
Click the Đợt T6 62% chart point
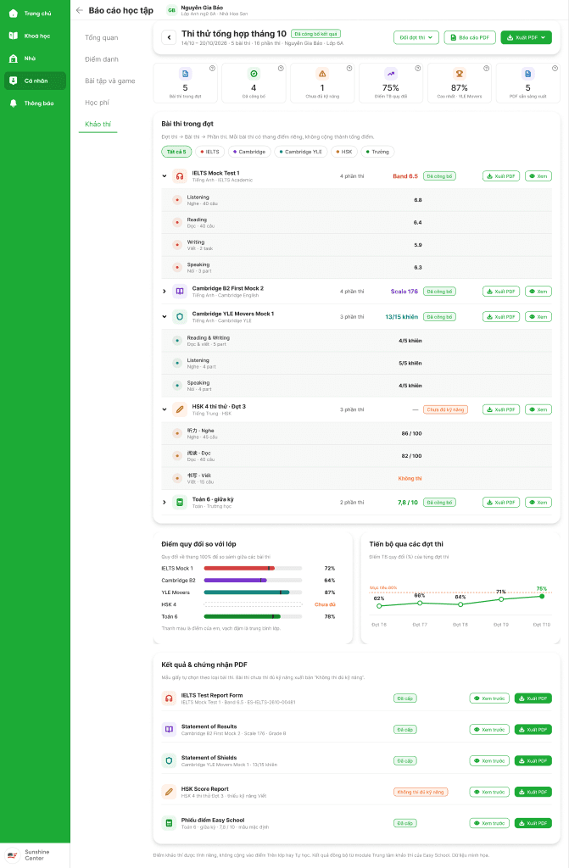click(379, 605)
